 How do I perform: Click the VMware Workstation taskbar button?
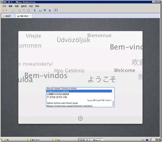91,140
